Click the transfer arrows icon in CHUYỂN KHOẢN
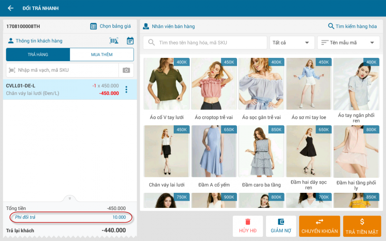 point(320,222)
